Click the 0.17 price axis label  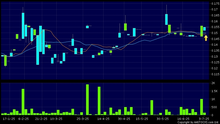[x=215, y=9]
